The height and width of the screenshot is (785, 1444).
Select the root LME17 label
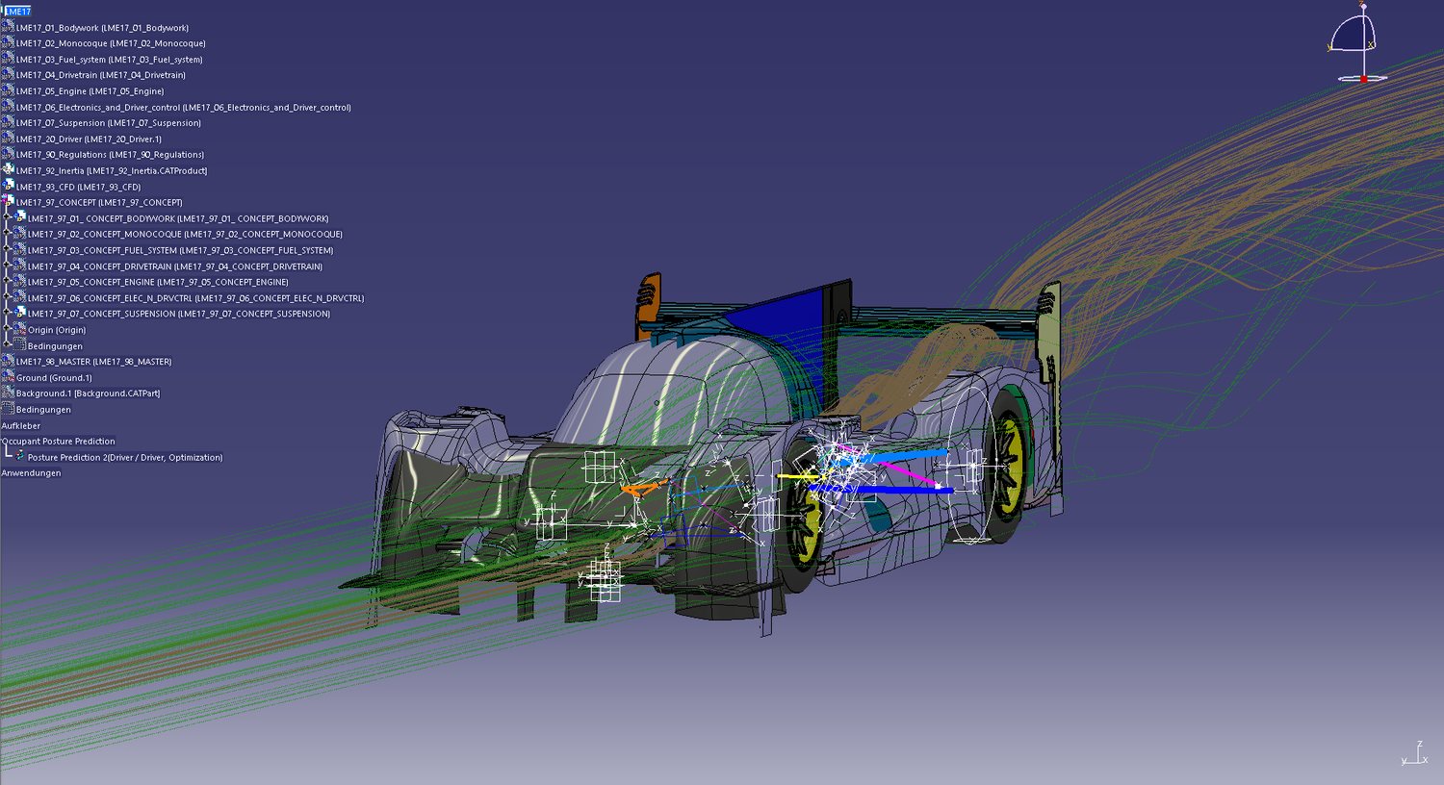tap(18, 12)
